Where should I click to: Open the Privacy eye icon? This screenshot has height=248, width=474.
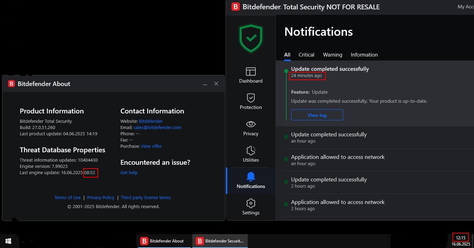tap(251, 124)
